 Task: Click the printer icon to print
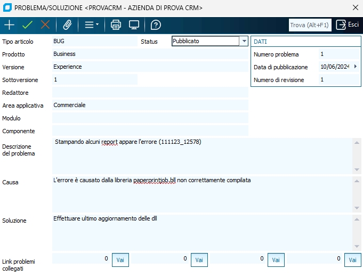coord(116,25)
